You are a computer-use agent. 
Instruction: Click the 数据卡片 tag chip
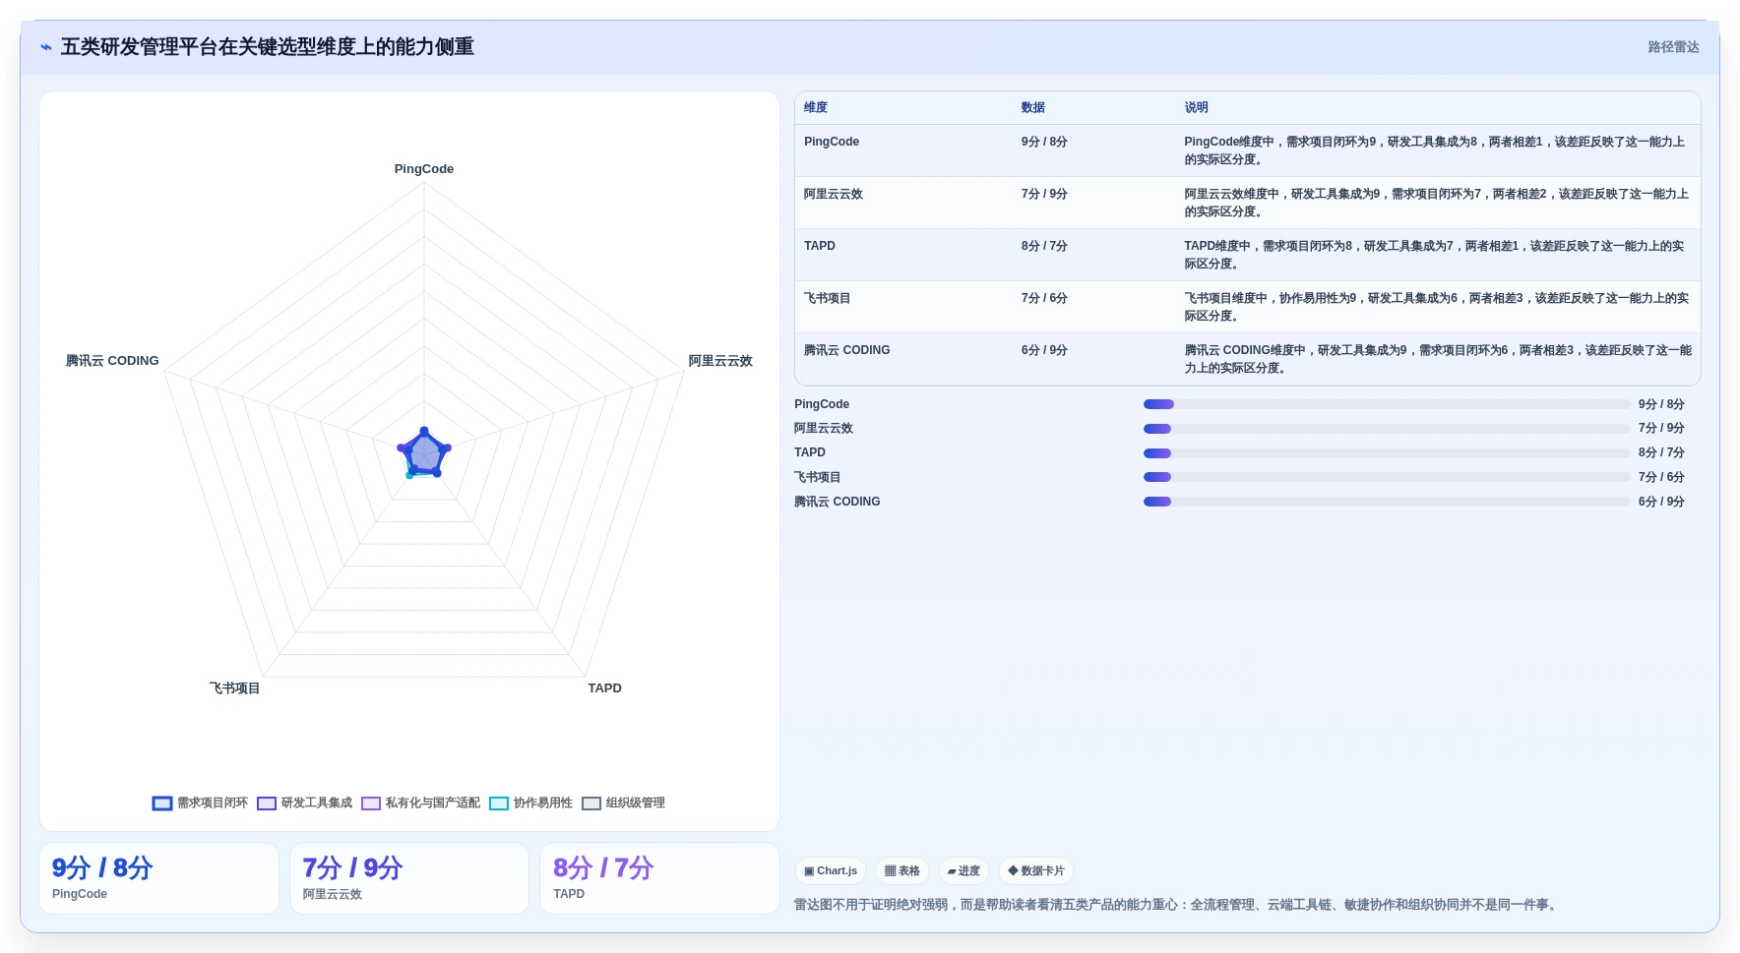coord(1036,870)
